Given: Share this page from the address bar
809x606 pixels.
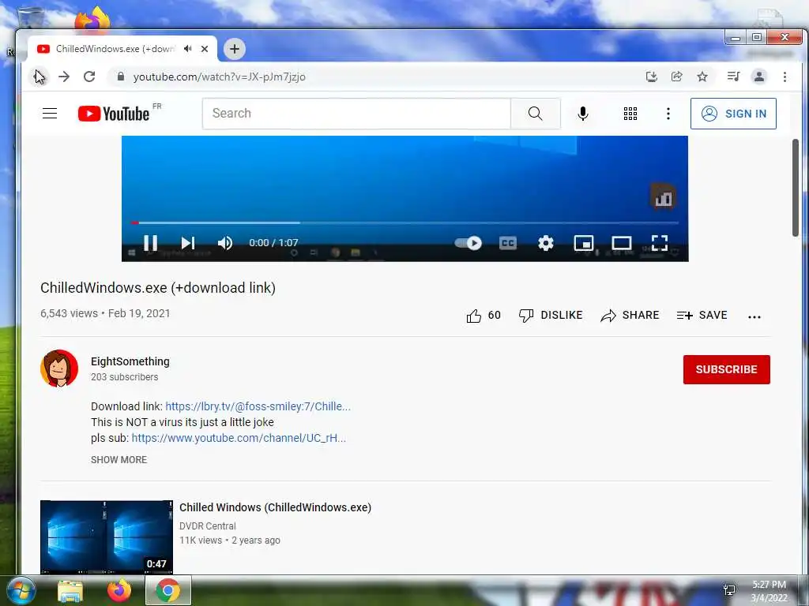Looking at the screenshot, I should (x=677, y=77).
